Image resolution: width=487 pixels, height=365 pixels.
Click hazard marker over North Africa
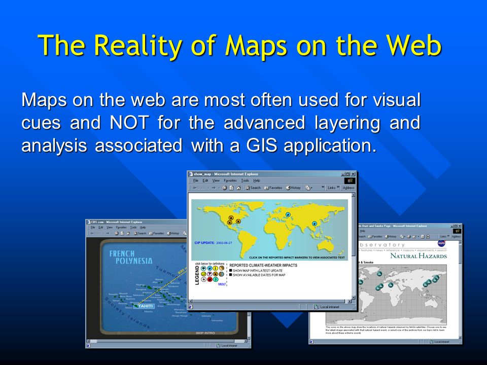(x=391, y=284)
